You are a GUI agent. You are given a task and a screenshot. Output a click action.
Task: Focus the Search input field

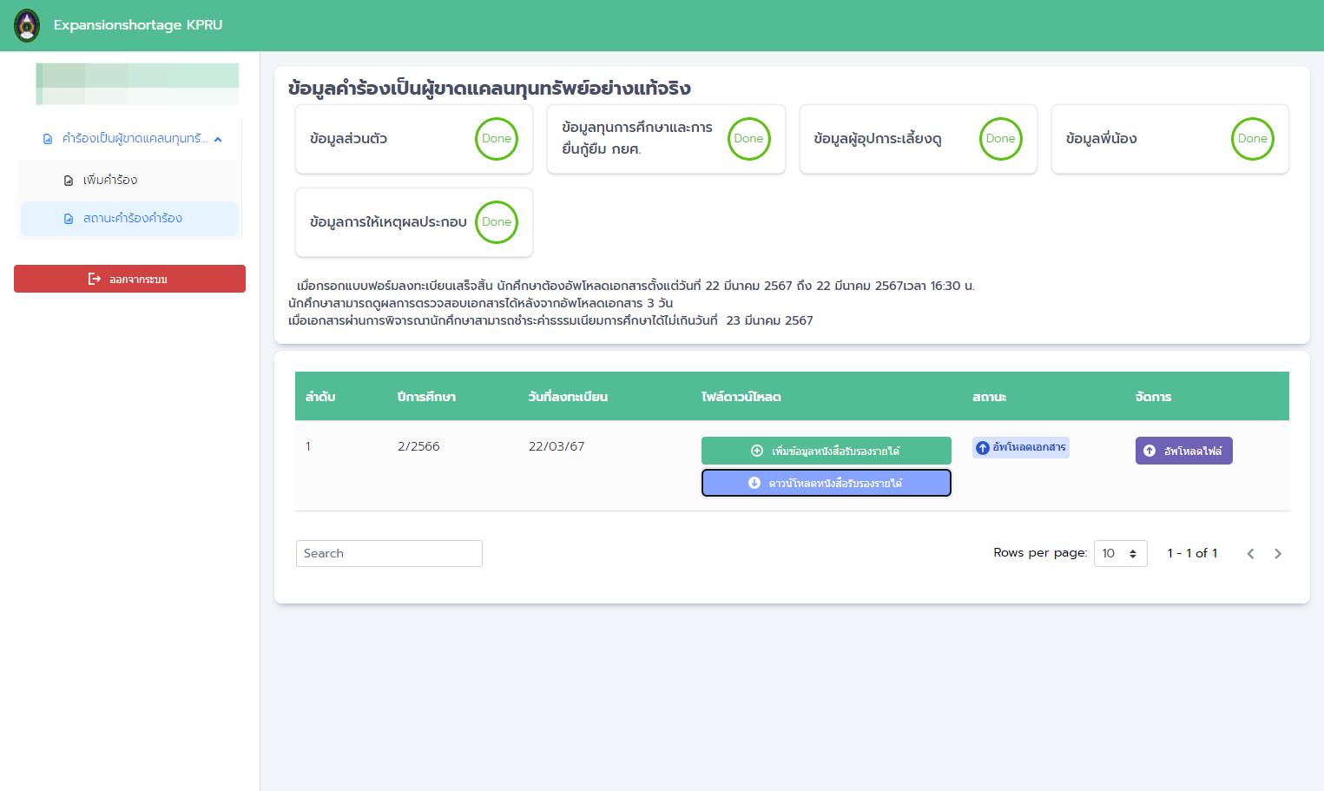(x=389, y=553)
